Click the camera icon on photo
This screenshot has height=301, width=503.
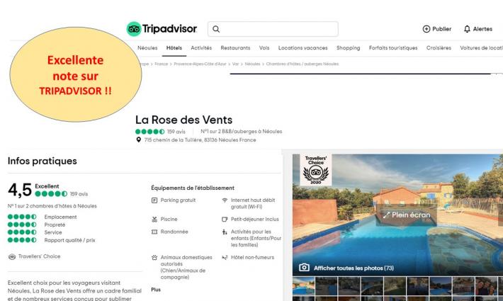tap(304, 268)
